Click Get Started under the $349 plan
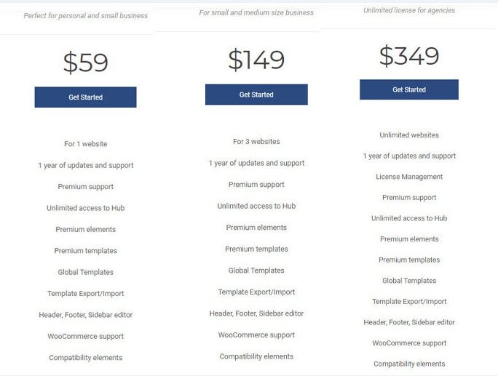Viewport: 498px width, 376px height. point(409,89)
